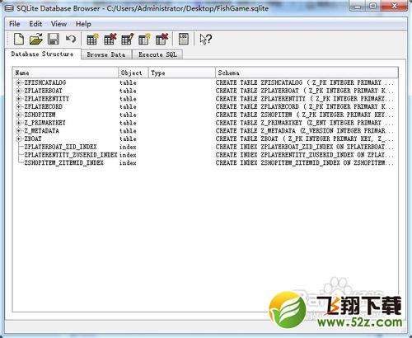
Task: Open the SQL log window icon
Action: (x=183, y=39)
